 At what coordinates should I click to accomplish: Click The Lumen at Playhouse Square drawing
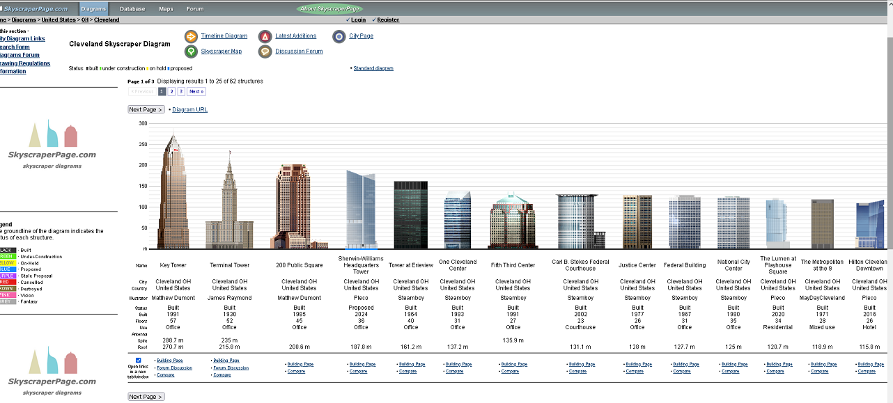click(778, 223)
